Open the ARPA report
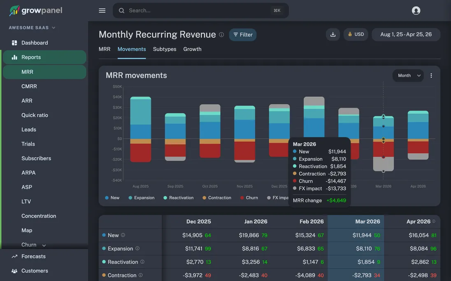 point(28,173)
